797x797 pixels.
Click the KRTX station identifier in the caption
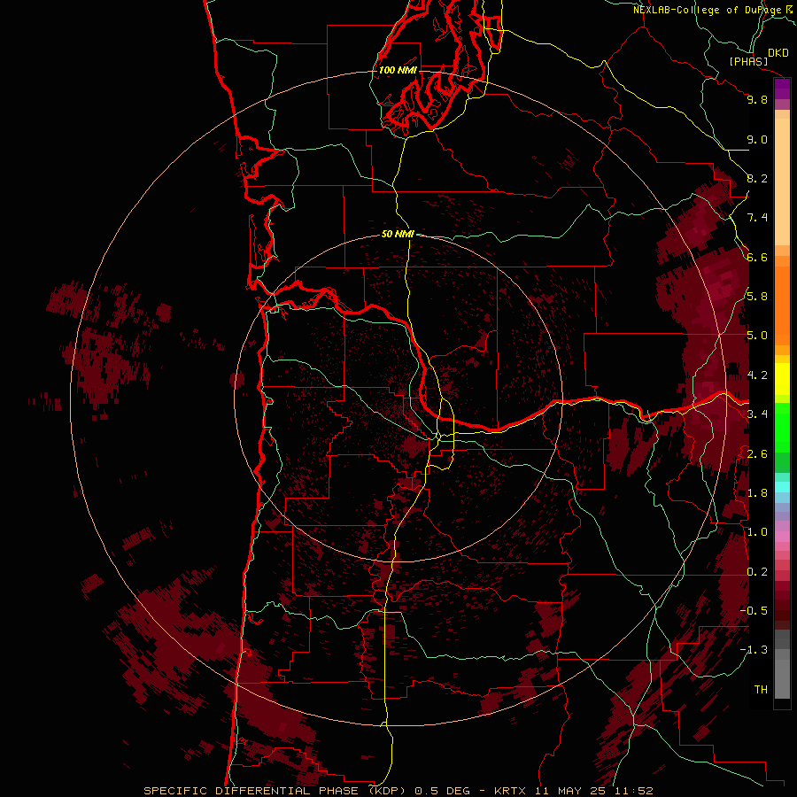pos(510,791)
